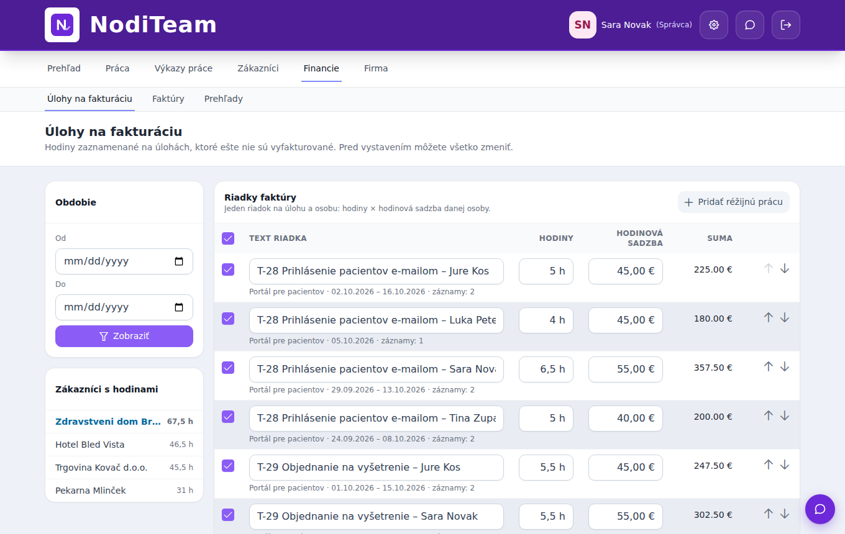Image resolution: width=845 pixels, height=534 pixels.
Task: Open Výkazy práce section
Action: pyautogui.click(x=183, y=68)
